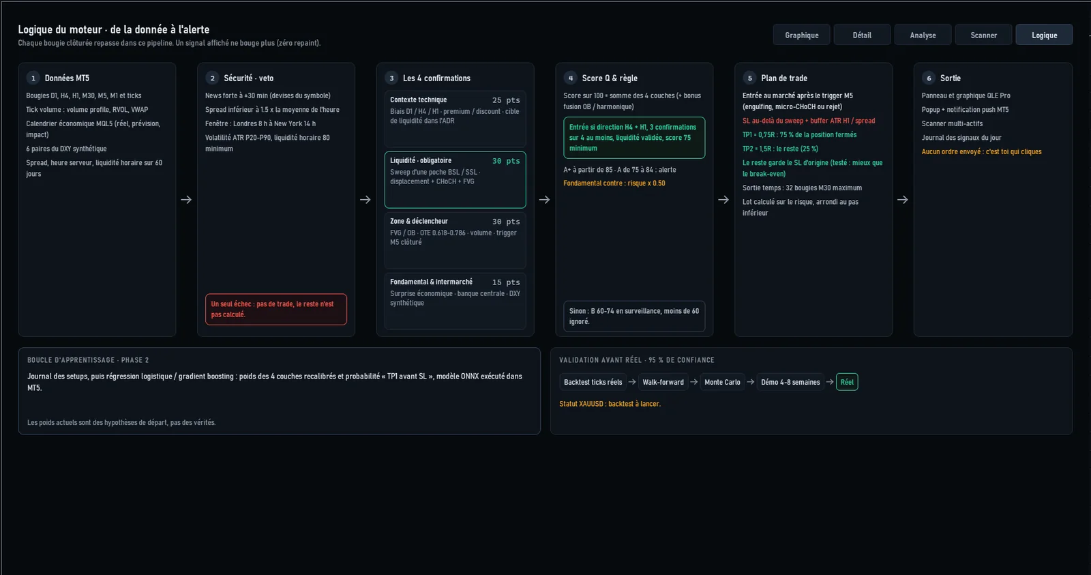Click 'Les poids actuels sont des hypothèses de départ' note
This screenshot has width=1091, height=575.
tap(121, 422)
